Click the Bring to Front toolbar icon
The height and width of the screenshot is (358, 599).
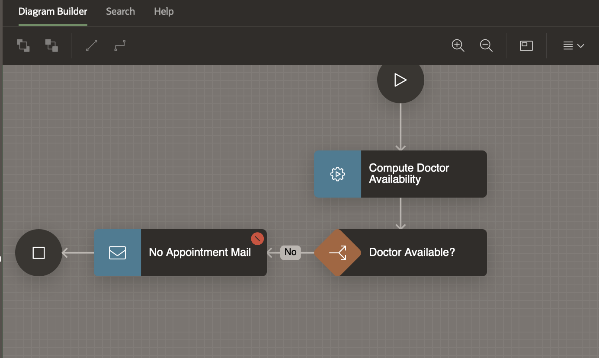click(23, 45)
